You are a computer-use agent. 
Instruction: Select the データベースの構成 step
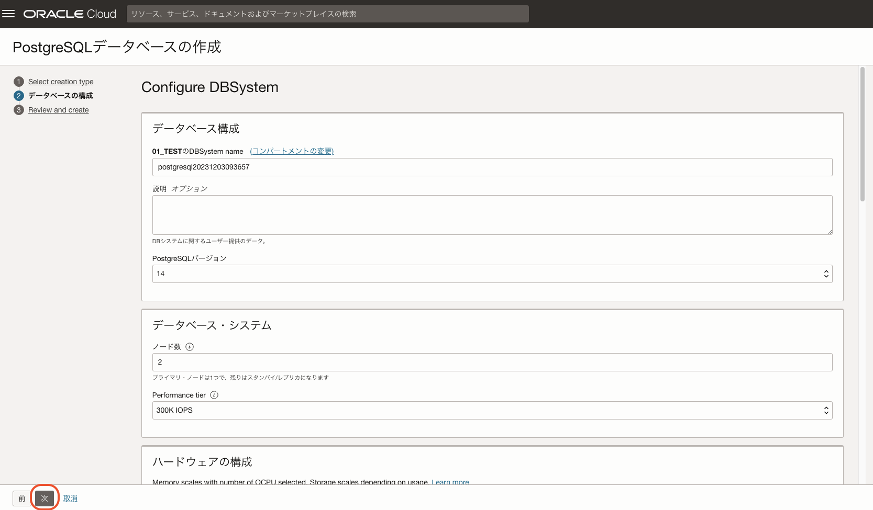pos(61,96)
